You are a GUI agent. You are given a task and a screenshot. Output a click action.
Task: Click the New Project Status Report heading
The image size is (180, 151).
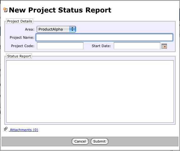(60, 10)
